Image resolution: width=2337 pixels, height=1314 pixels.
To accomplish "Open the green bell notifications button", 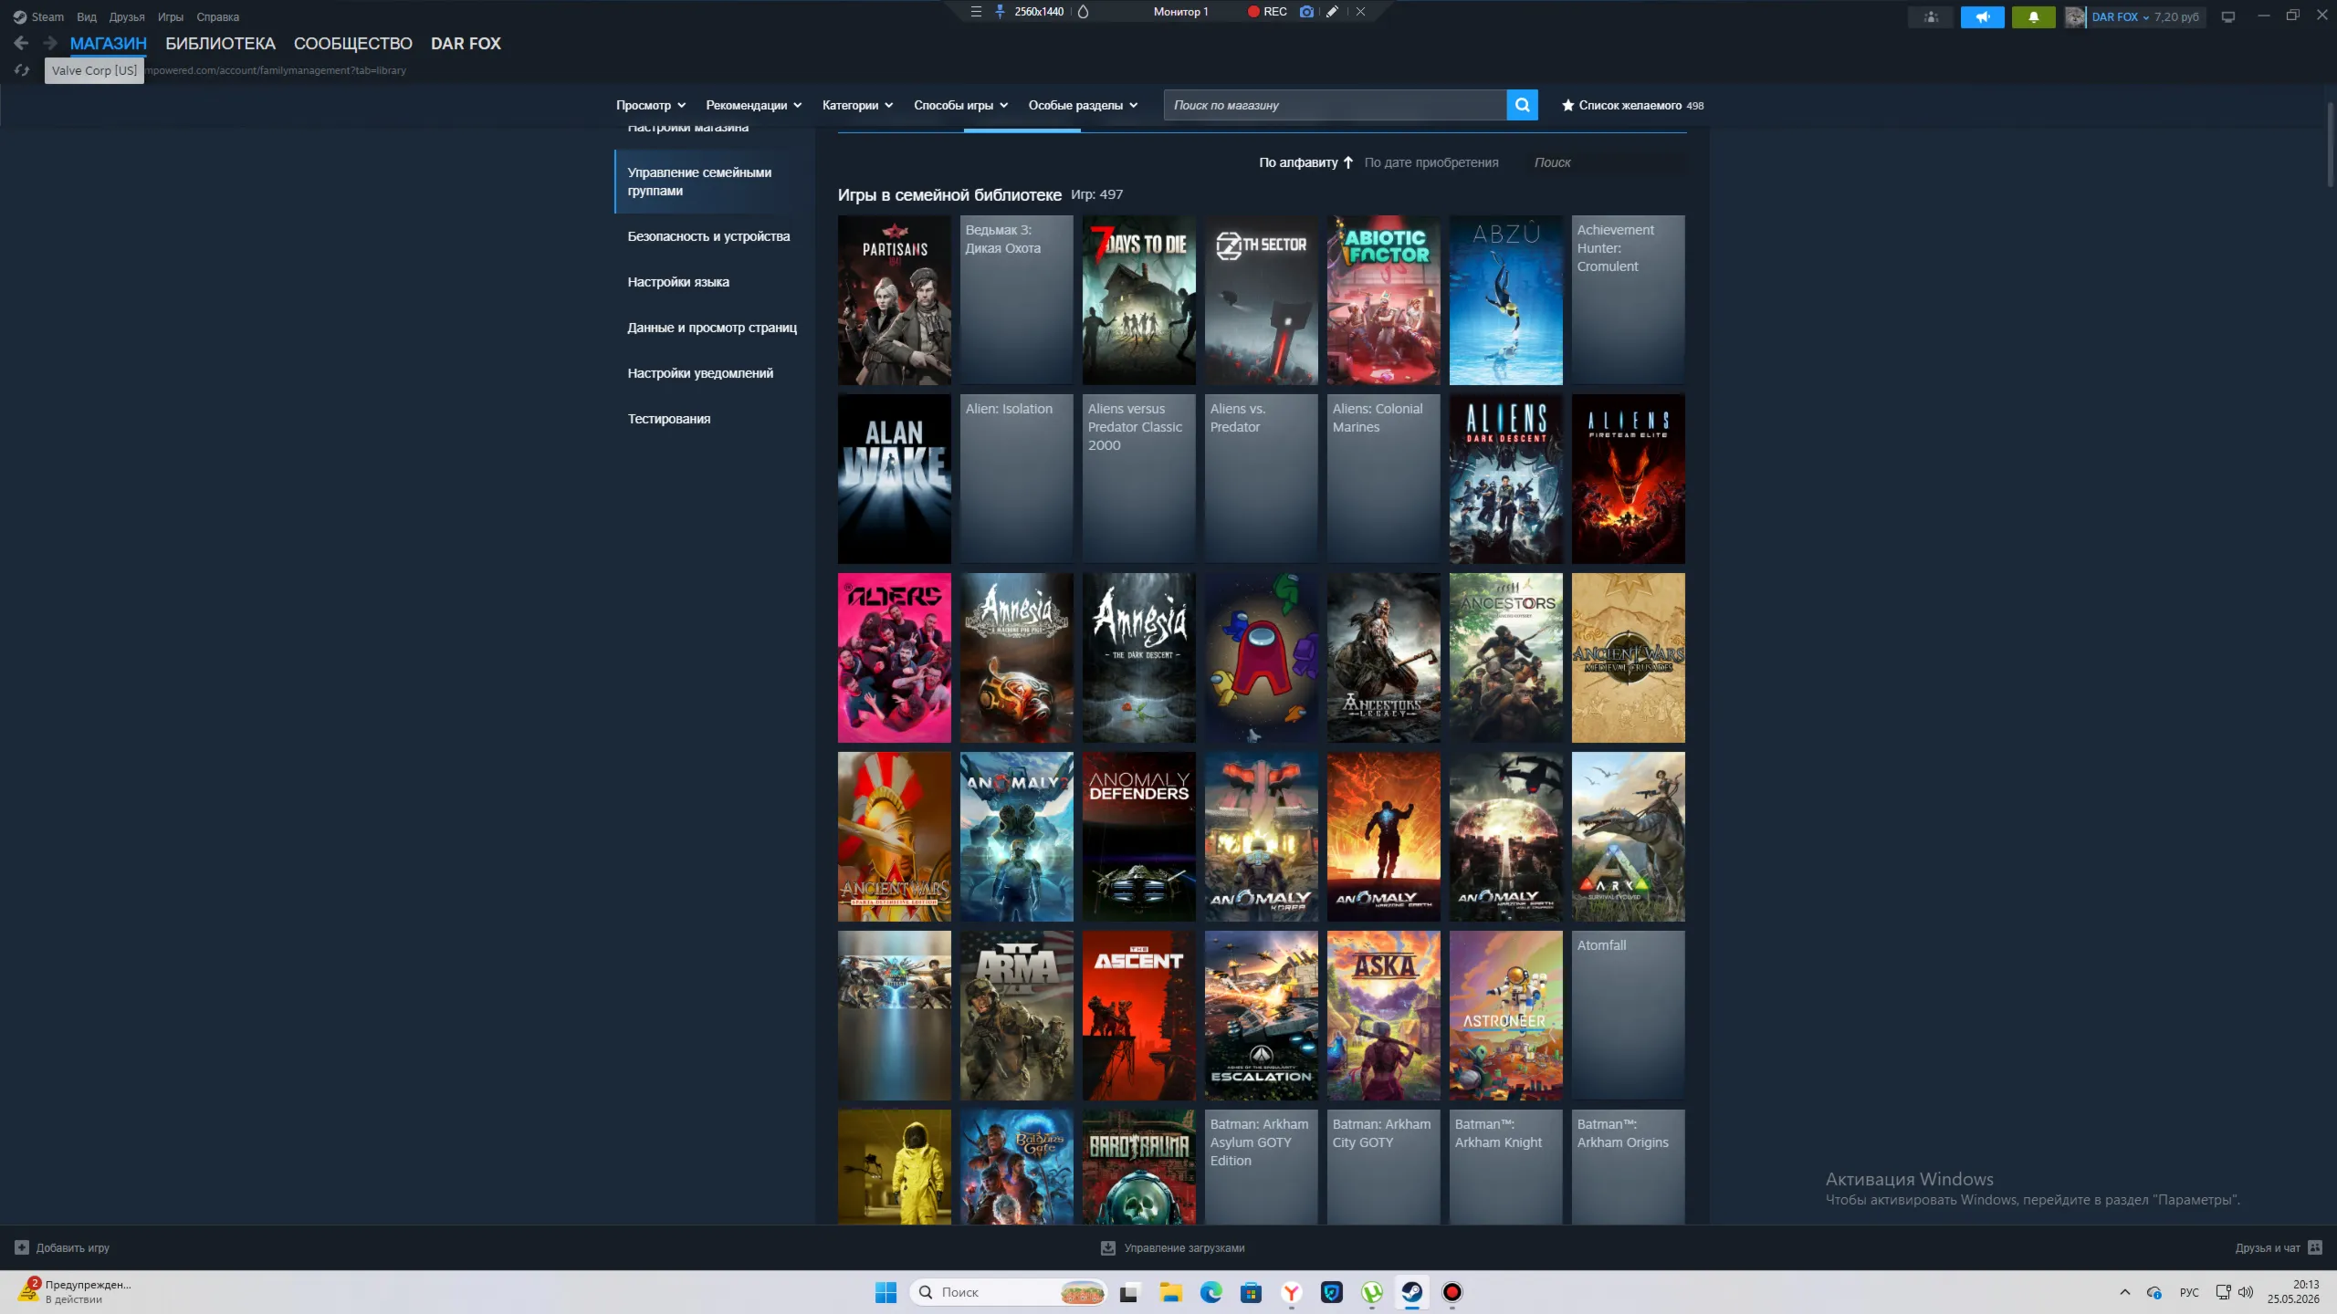I will [2033, 16].
